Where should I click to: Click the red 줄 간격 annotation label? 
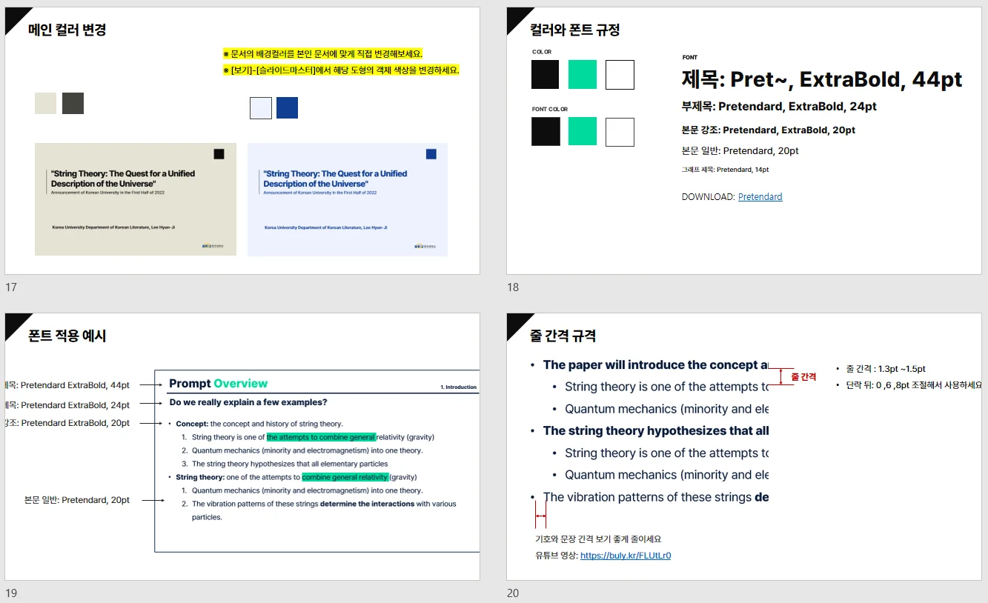(x=803, y=377)
